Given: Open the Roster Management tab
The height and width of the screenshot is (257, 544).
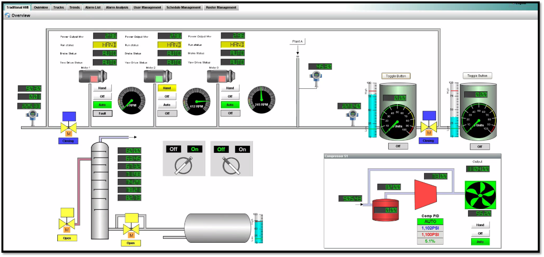Looking at the screenshot, I should (221, 7).
